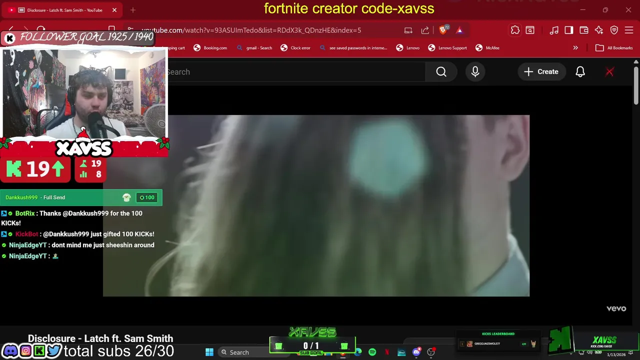Click the taskbar date 1/13/2026
The width and height of the screenshot is (640, 360).
[615, 354]
